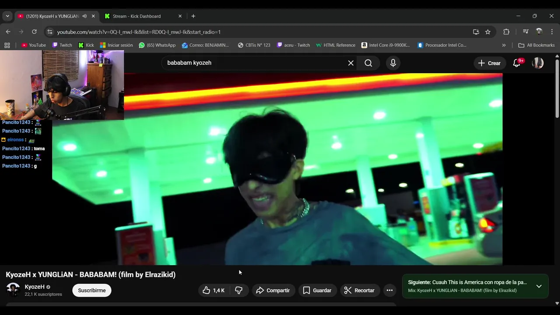This screenshot has height=315, width=560.
Task: View site information icon in address bar
Action: (x=50, y=32)
